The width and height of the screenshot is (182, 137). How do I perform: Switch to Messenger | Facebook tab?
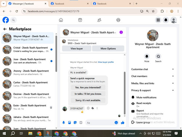(x=28, y=4)
